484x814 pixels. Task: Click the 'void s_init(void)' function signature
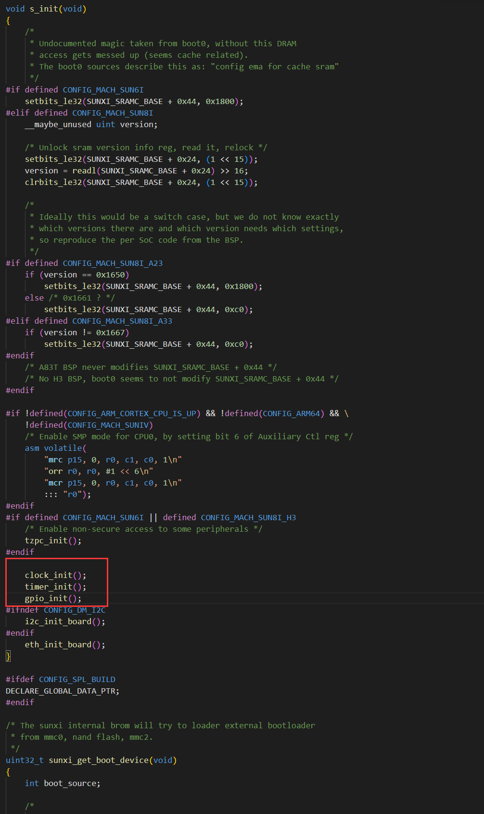(46, 9)
